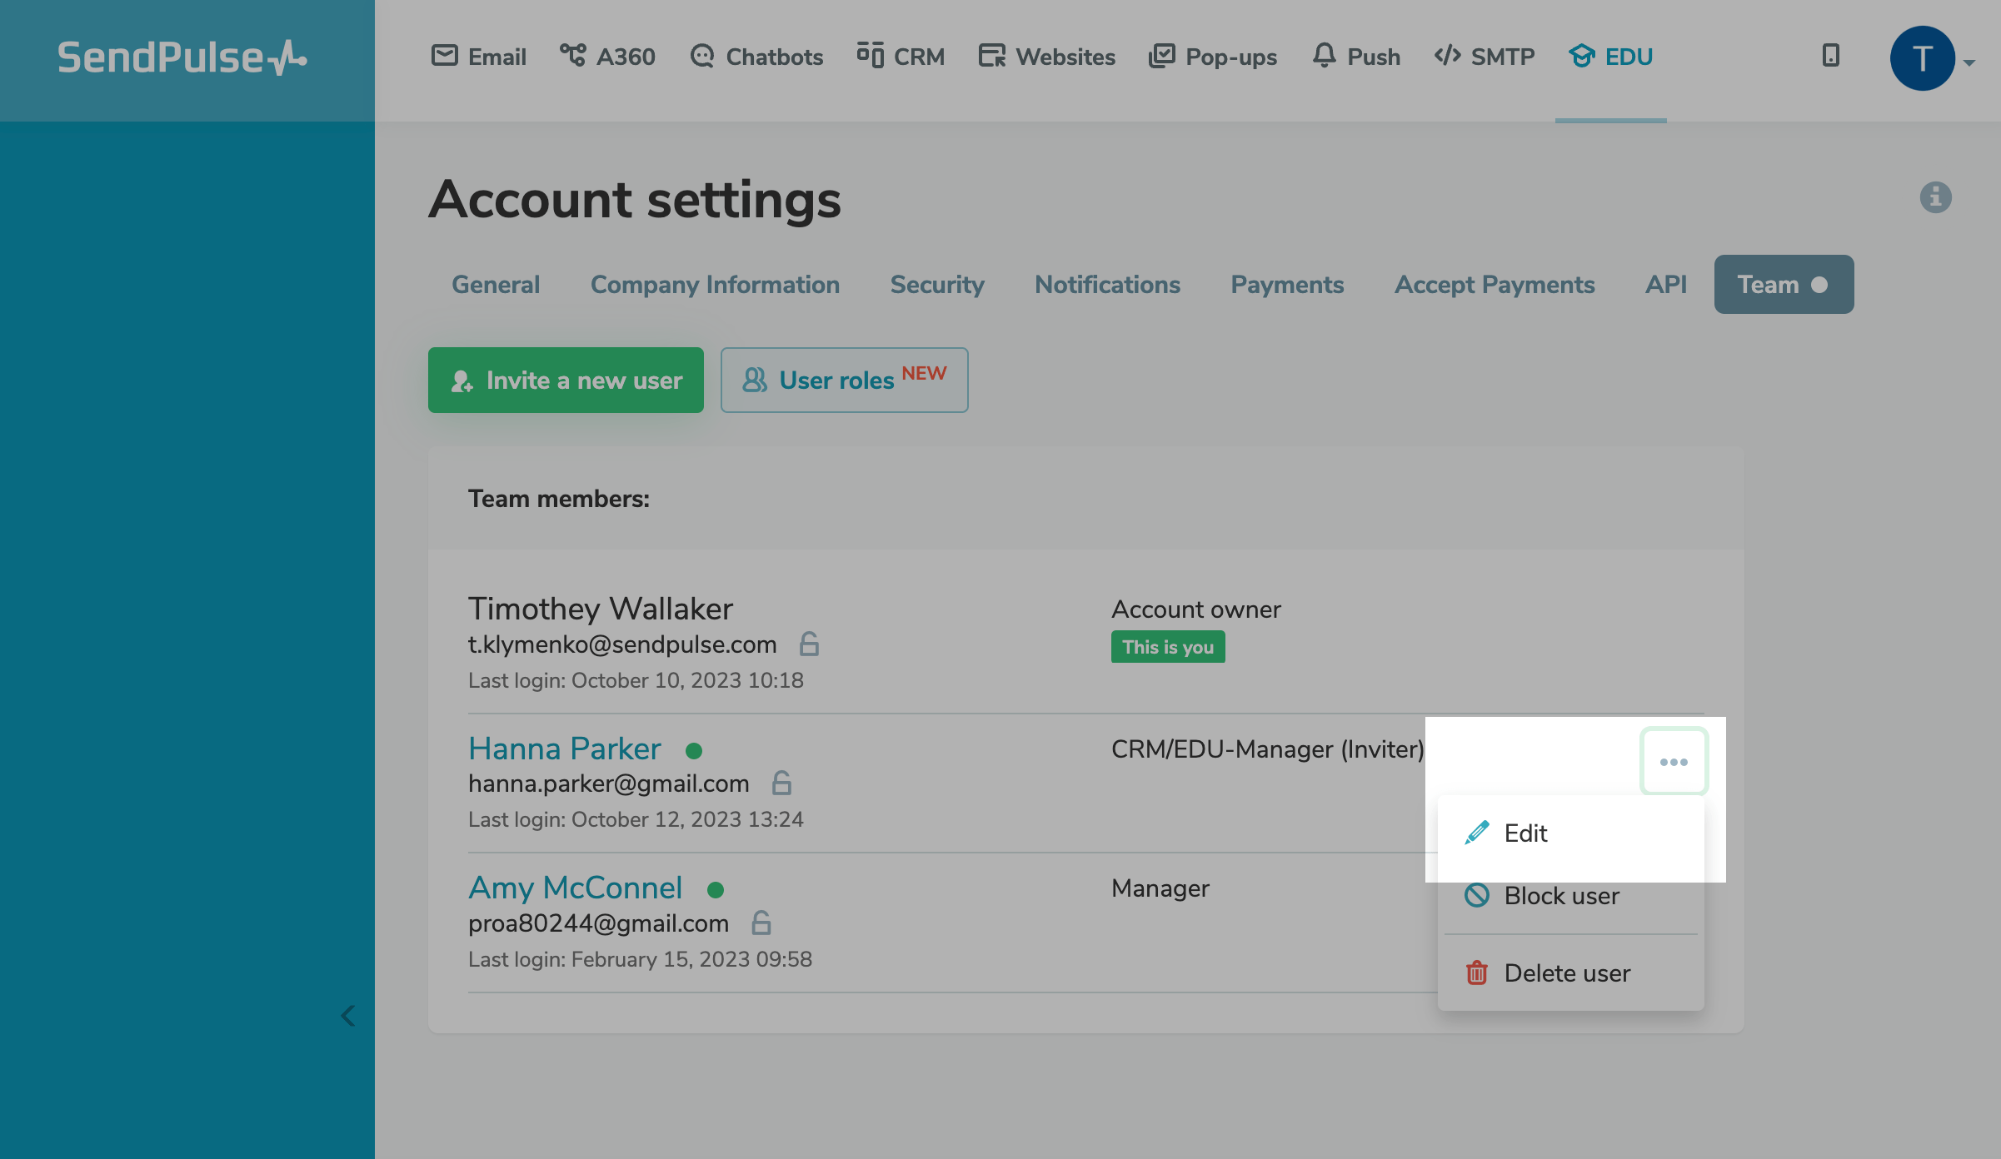
Task: Click the info icon near Account settings
Action: point(1935,197)
